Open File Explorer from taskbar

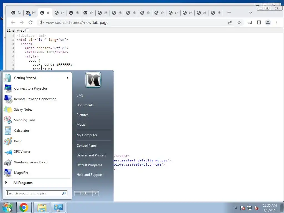(42, 207)
